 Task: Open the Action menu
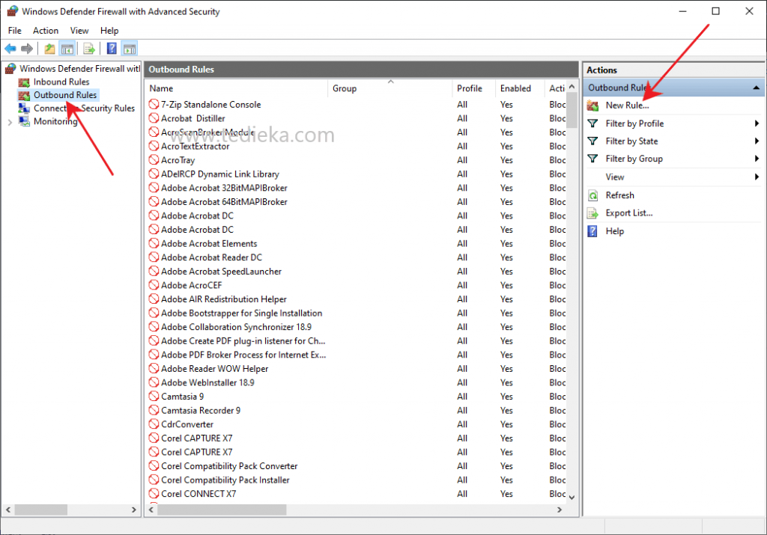(x=46, y=30)
